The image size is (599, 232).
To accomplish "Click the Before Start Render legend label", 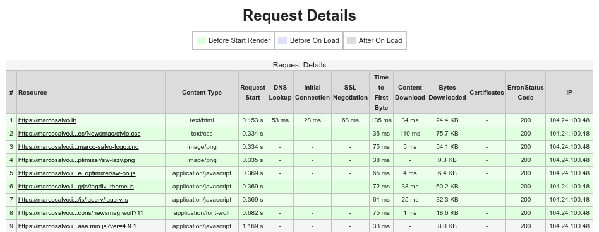I will 239,40.
